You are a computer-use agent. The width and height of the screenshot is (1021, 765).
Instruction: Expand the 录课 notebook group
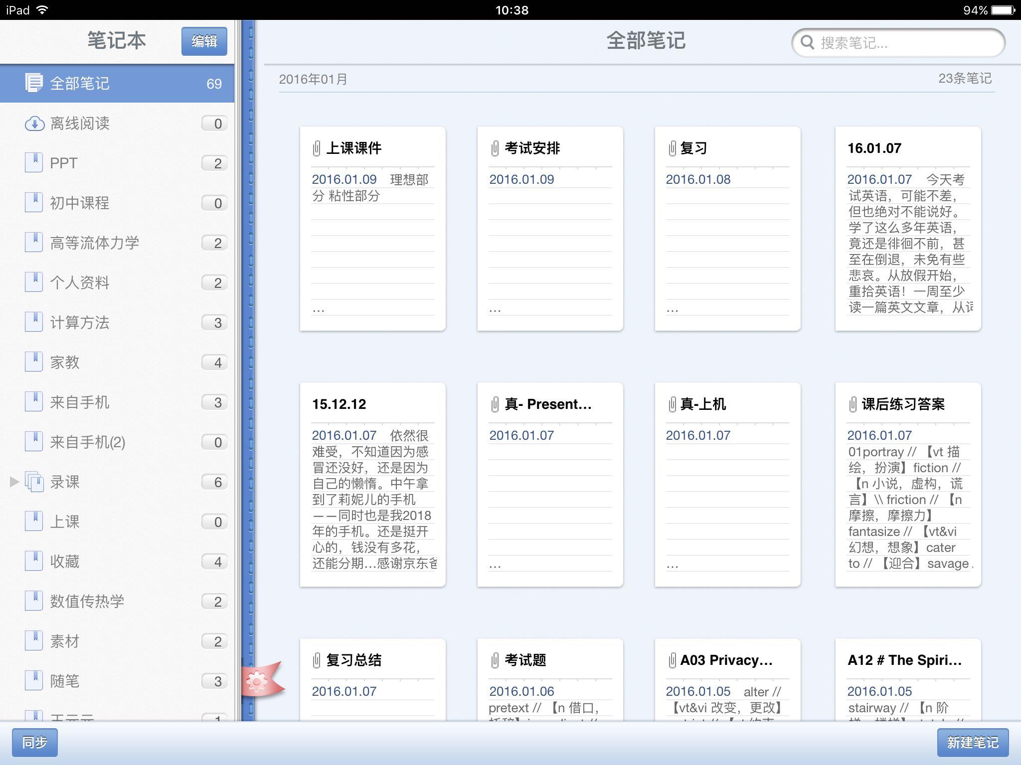[x=14, y=482]
